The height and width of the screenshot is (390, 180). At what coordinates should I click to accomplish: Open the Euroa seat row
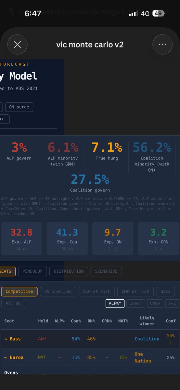[90, 357]
